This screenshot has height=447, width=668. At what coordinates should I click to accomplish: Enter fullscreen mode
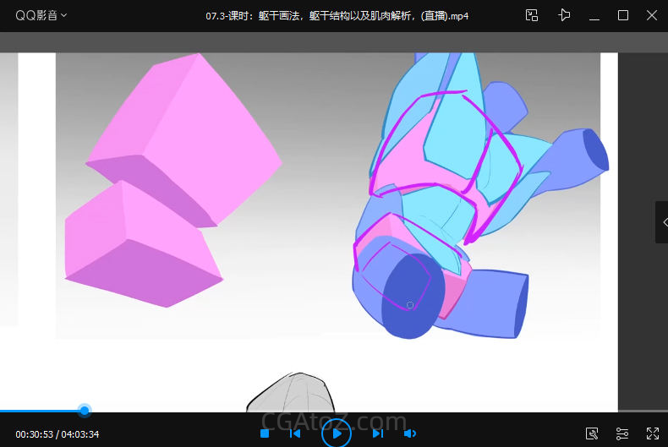pyautogui.click(x=652, y=433)
